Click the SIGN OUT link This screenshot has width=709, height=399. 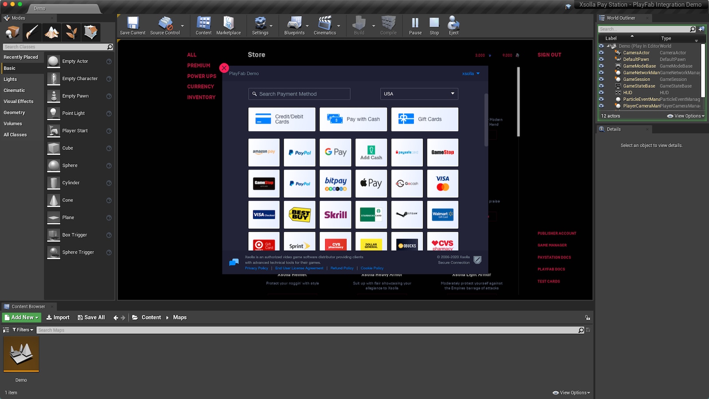coord(549,55)
